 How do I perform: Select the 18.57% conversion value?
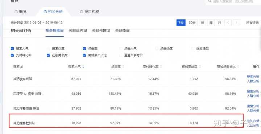(x=153, y=94)
